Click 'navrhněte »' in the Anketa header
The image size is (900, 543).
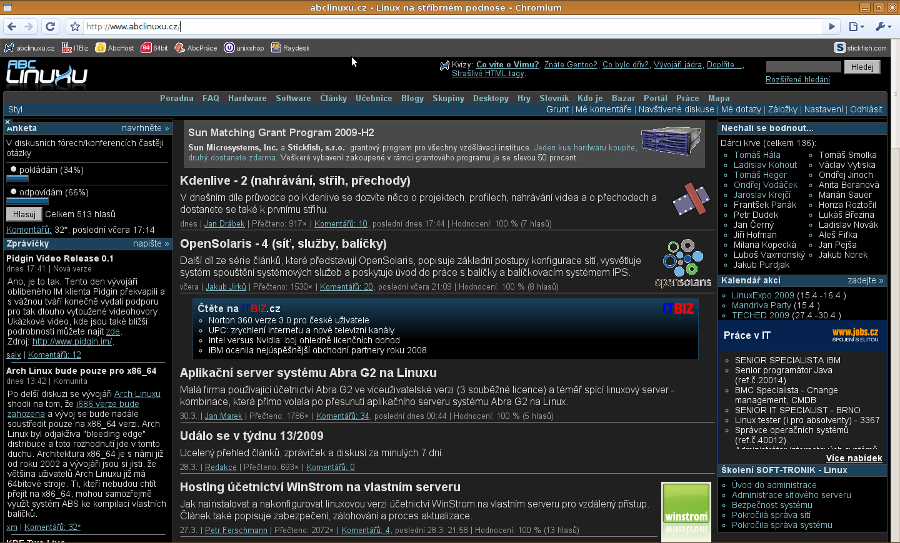pos(146,128)
